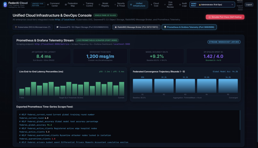Open the http://localhost link in subtitle

click(65, 20)
